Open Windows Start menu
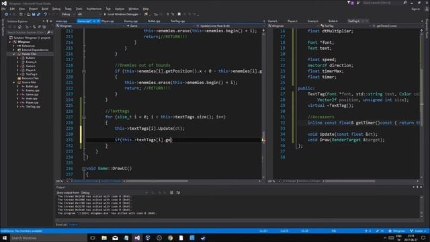The width and height of the screenshot is (430, 242). (x=5, y=238)
